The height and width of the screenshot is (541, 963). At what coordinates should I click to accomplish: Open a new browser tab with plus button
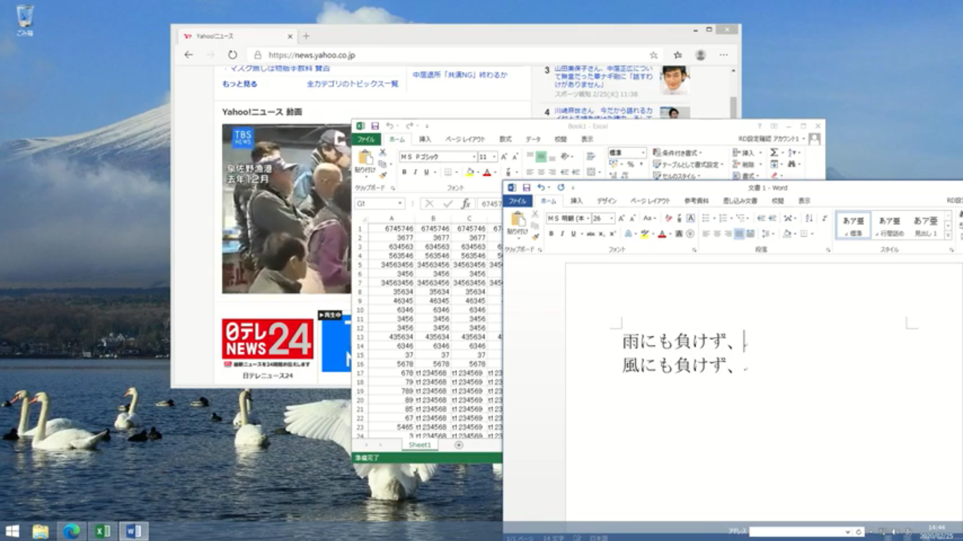point(306,36)
